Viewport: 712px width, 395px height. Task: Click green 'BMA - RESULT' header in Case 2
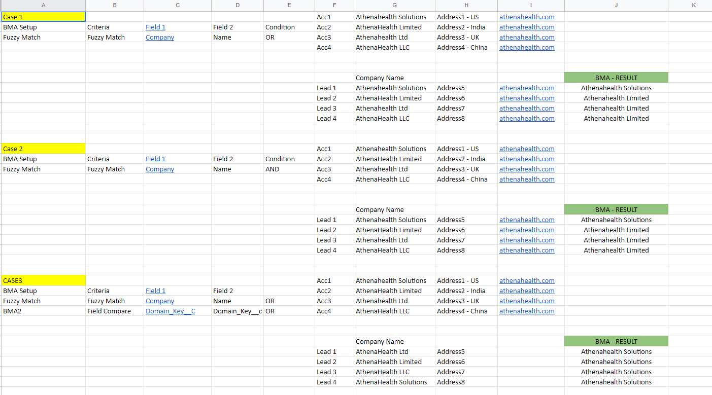click(616, 209)
